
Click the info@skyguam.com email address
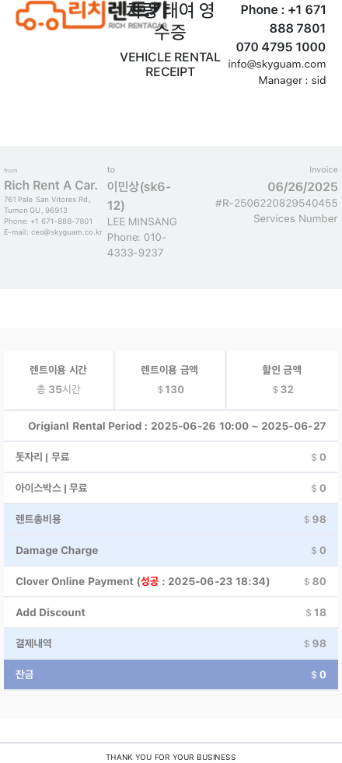click(277, 64)
